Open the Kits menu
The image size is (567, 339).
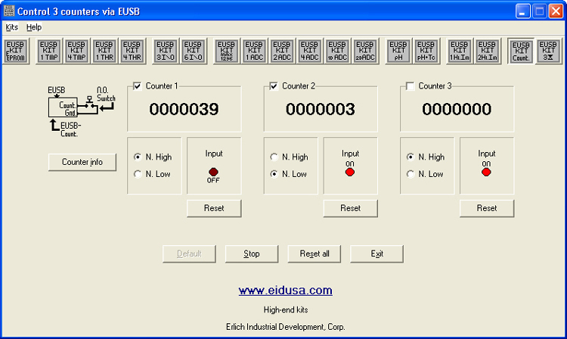(12, 27)
